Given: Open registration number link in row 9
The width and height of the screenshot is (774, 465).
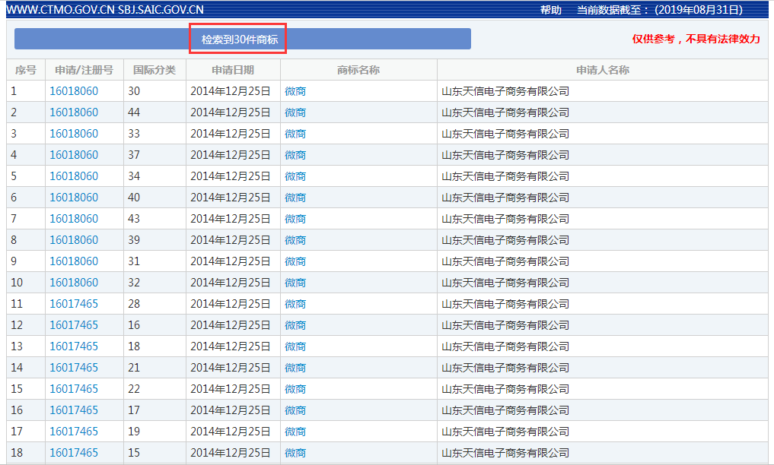Looking at the screenshot, I should (74, 261).
